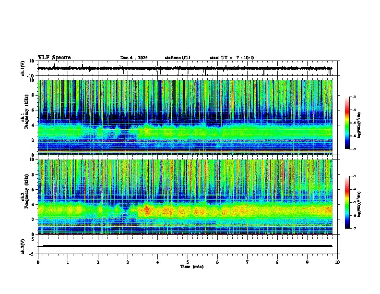Click the "6" kHz tick of ch.1 spectrogram
This screenshot has height=294, width=380.
point(33,110)
